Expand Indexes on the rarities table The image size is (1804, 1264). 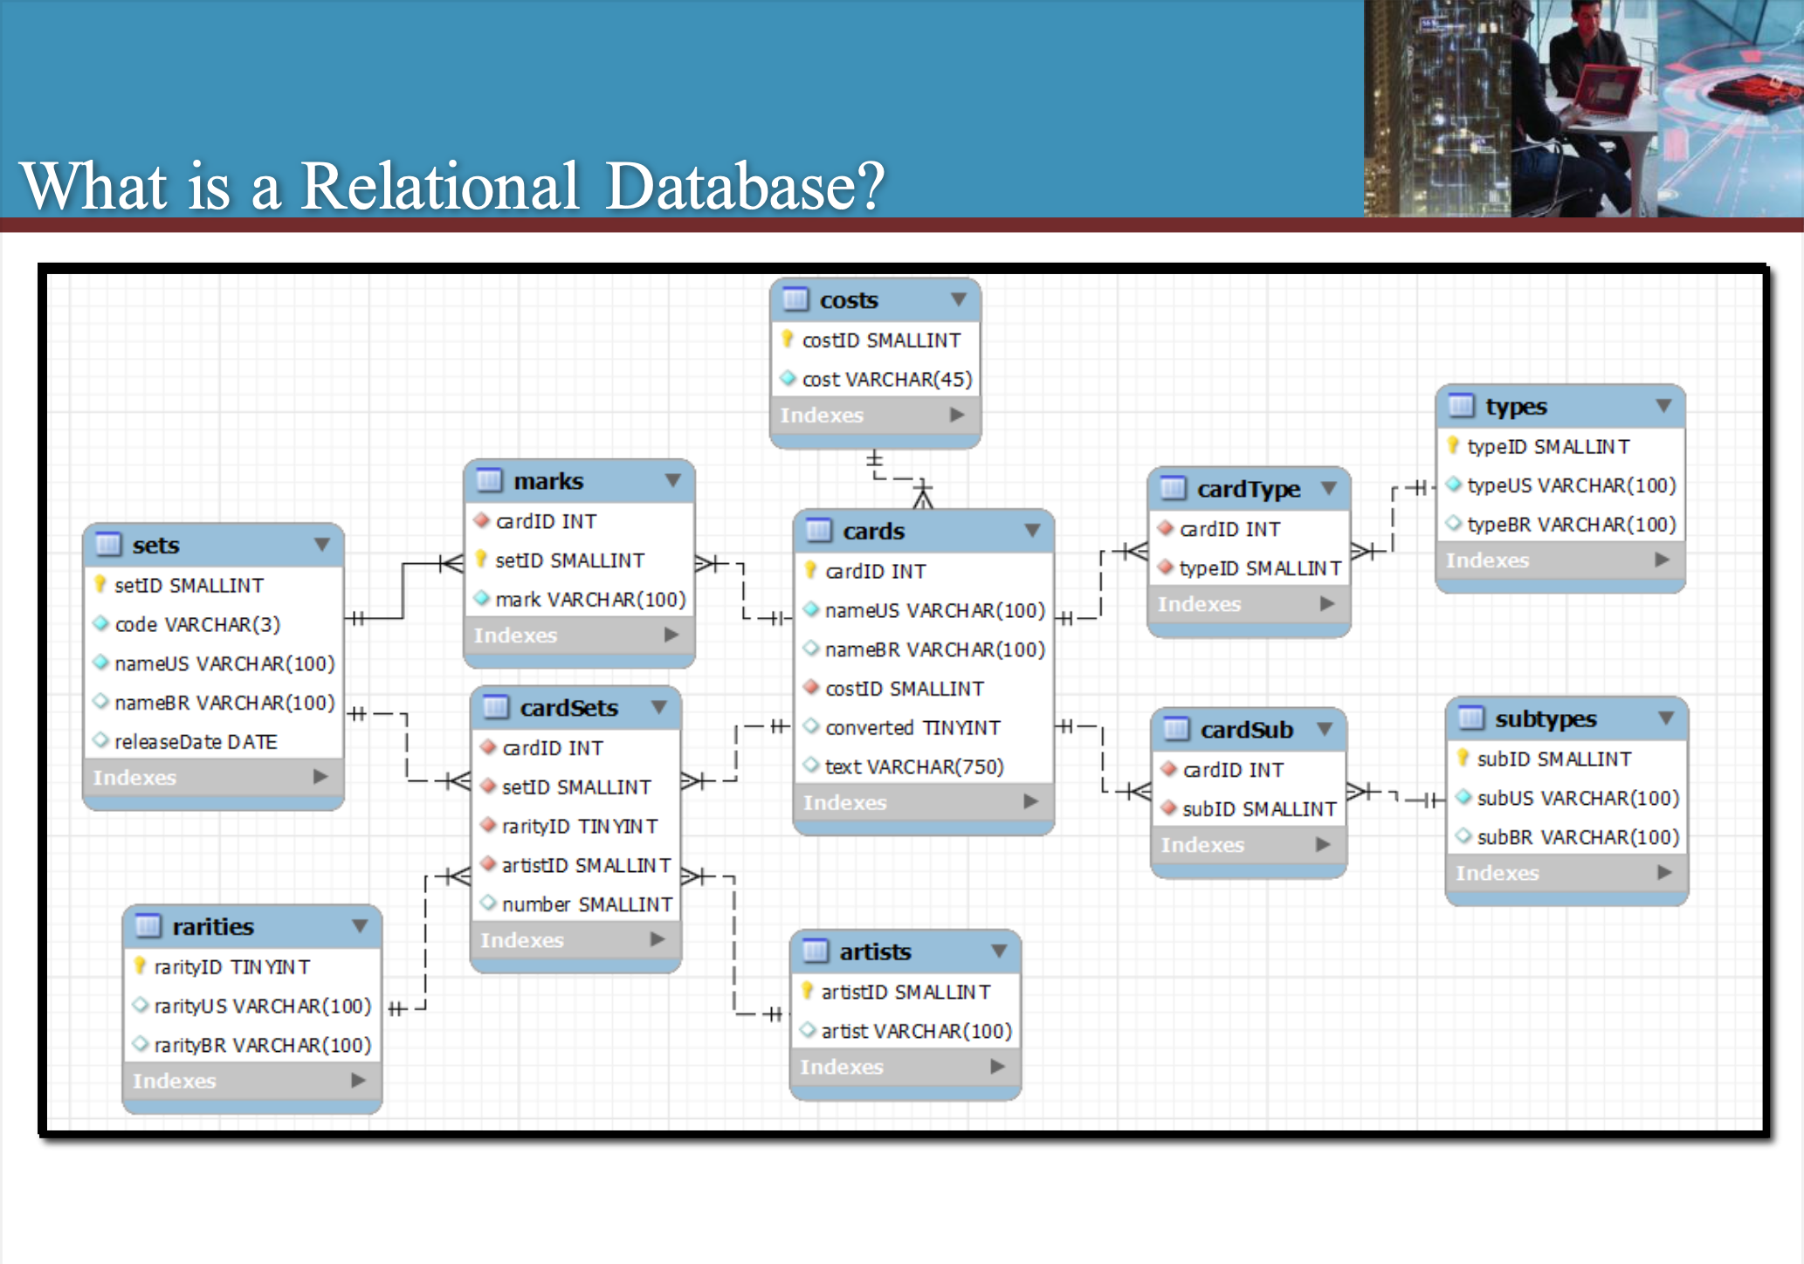point(361,1080)
